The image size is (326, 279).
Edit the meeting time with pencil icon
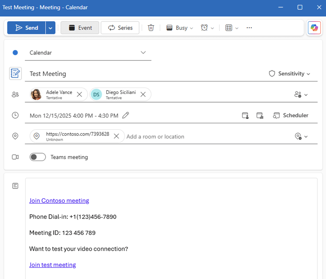[x=125, y=115]
